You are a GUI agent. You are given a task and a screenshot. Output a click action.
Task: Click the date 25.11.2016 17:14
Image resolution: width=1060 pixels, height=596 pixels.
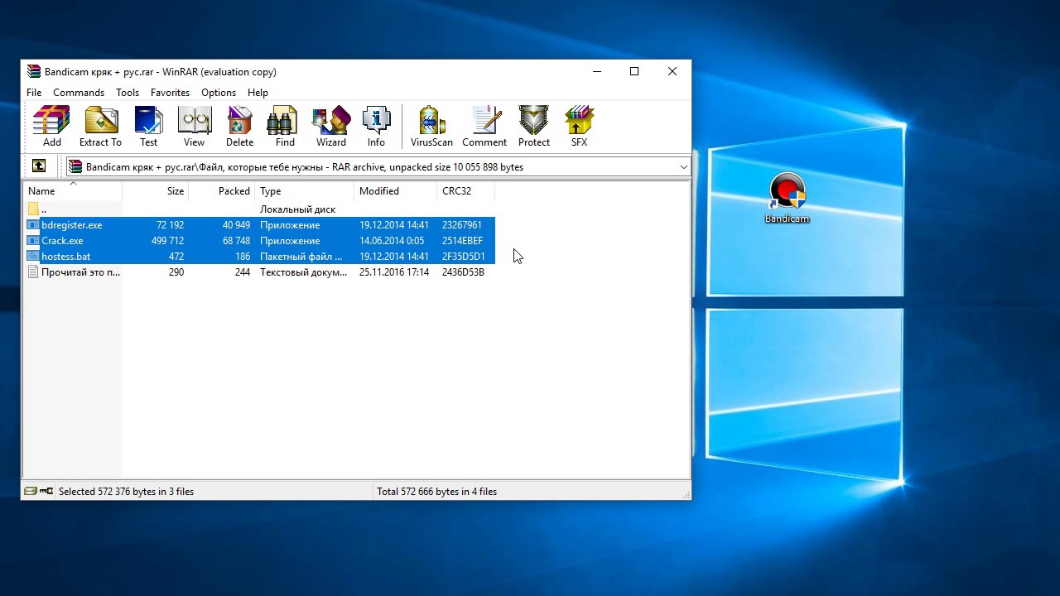(x=394, y=272)
